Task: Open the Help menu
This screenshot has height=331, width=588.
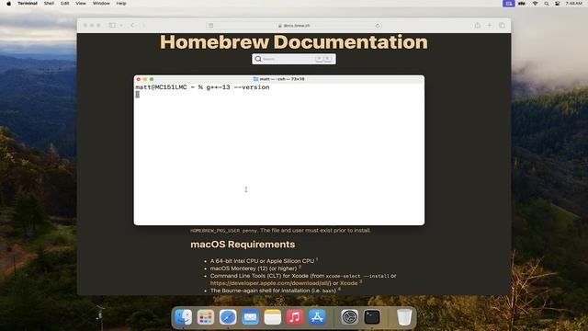Action: coord(121,4)
